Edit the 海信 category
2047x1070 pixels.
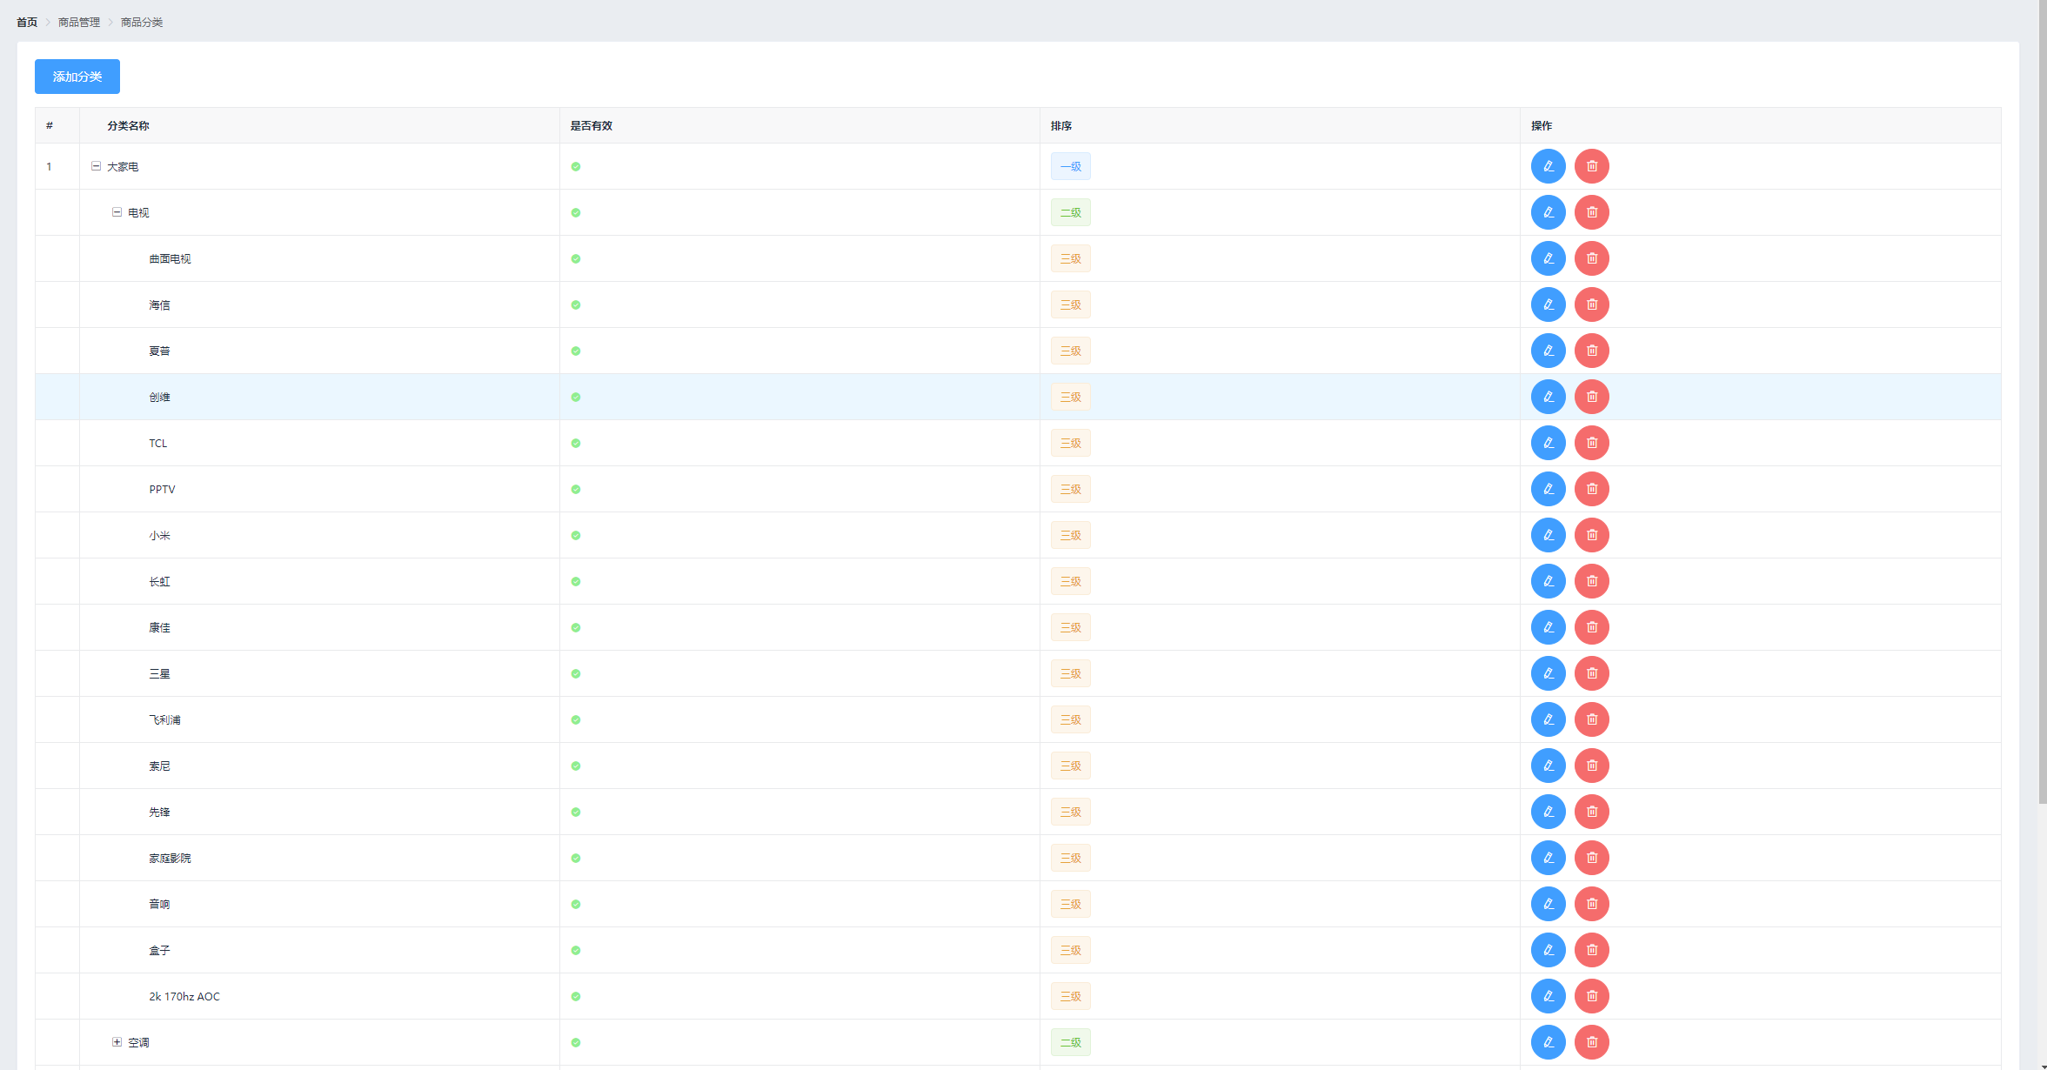(1549, 304)
